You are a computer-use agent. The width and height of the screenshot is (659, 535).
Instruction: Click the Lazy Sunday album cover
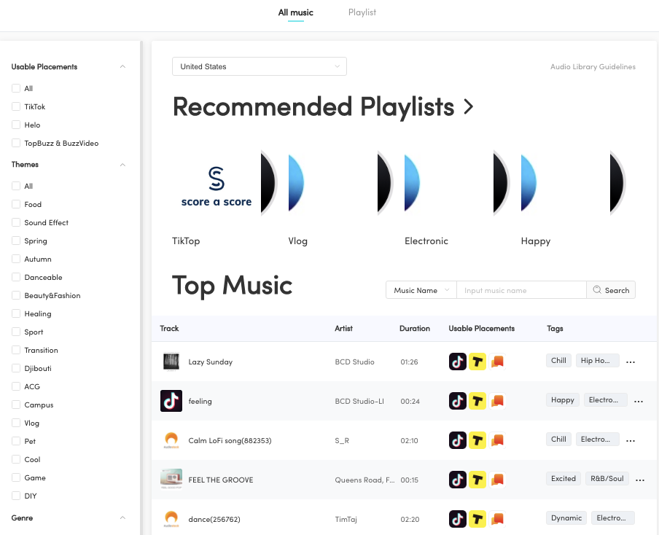pos(171,362)
